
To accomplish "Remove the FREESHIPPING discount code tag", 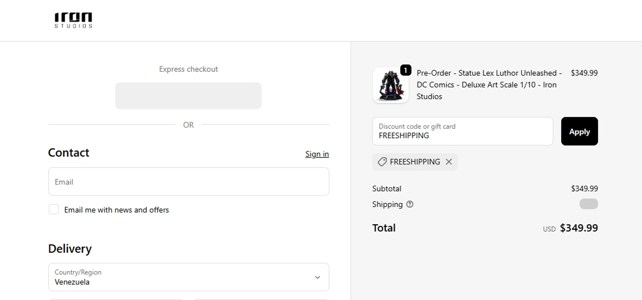I will pyautogui.click(x=449, y=162).
